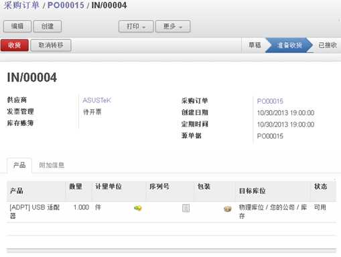This screenshot has height=257, width=341.
Task: Open the 采购订单 breadcrumb link
Action: (x=21, y=5)
